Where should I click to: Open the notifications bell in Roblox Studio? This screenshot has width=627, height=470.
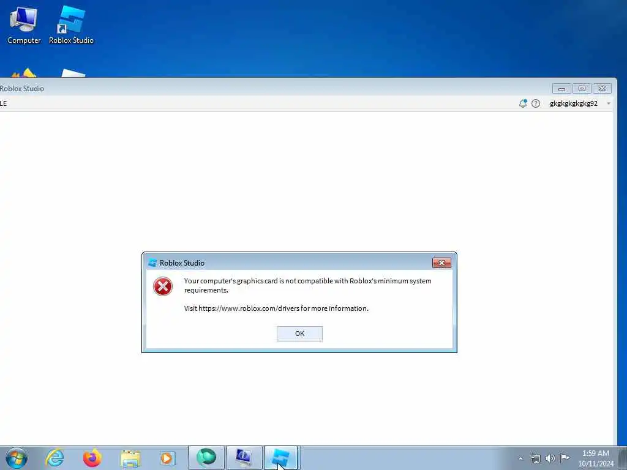click(x=523, y=103)
